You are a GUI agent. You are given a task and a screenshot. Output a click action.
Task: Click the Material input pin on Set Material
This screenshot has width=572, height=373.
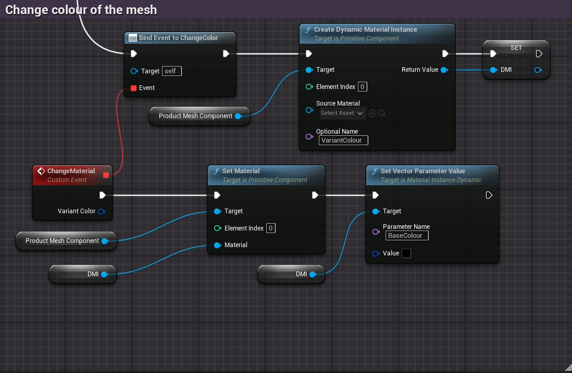coord(217,245)
